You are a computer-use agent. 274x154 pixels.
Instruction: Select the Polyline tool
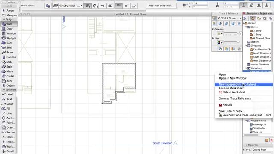[9, 123]
